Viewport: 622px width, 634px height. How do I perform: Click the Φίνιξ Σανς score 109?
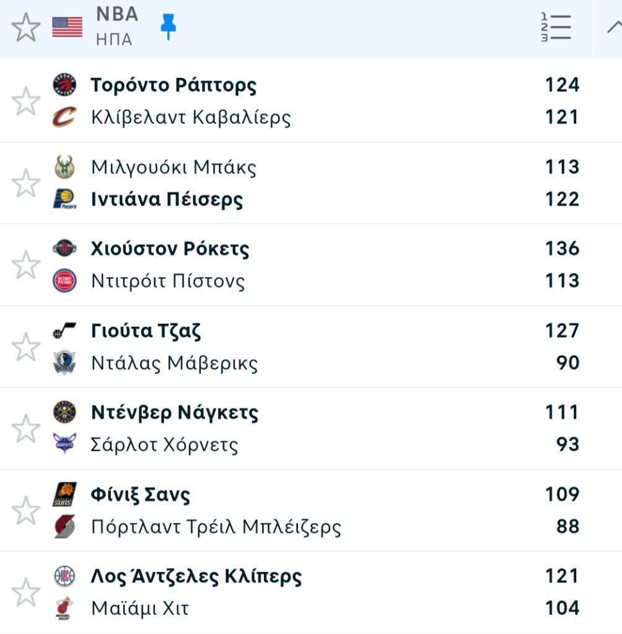pyautogui.click(x=562, y=494)
